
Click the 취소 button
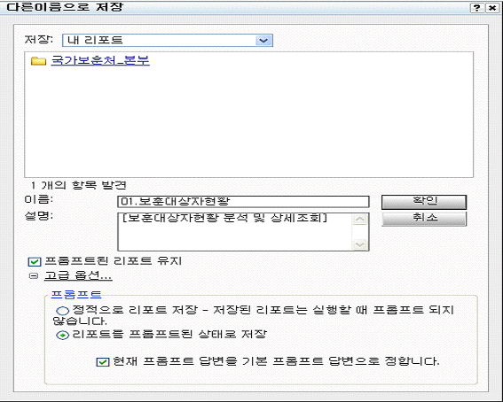pyautogui.click(x=424, y=219)
